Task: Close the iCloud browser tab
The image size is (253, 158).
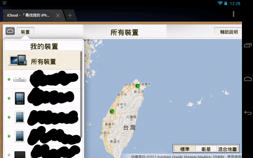Action: pos(58,15)
